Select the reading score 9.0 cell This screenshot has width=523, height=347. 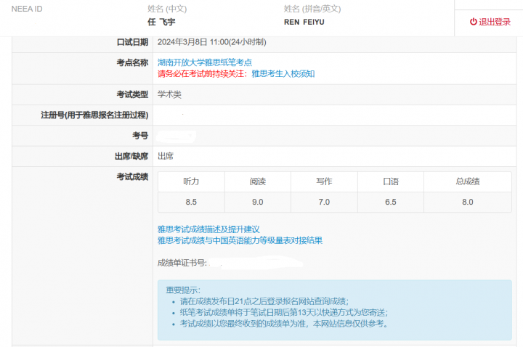257,202
